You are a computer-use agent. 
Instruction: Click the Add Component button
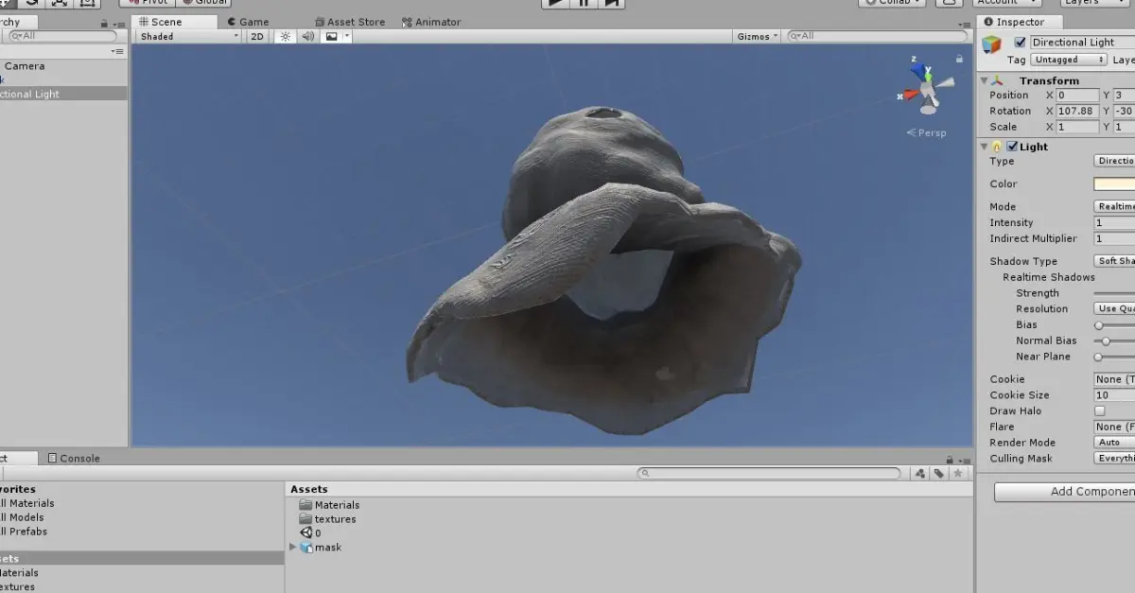[1065, 492]
